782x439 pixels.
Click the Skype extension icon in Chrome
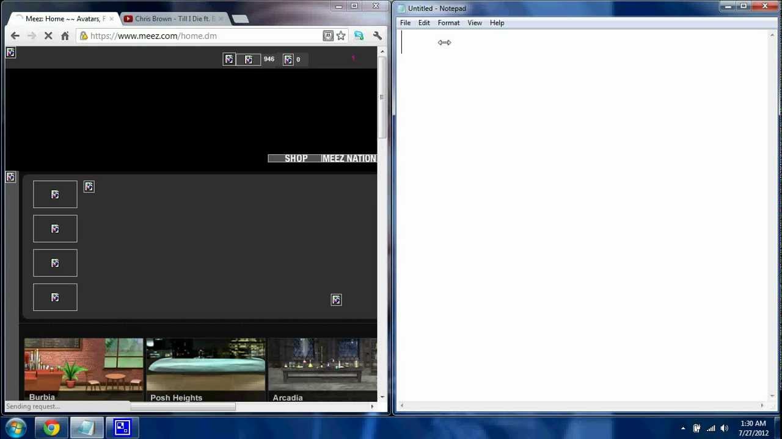click(359, 36)
